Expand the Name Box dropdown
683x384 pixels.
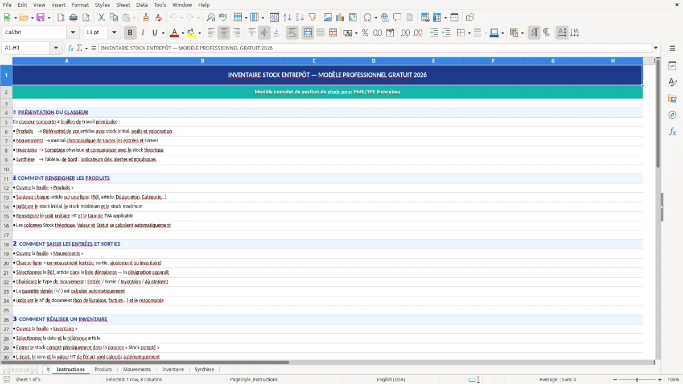coord(56,48)
